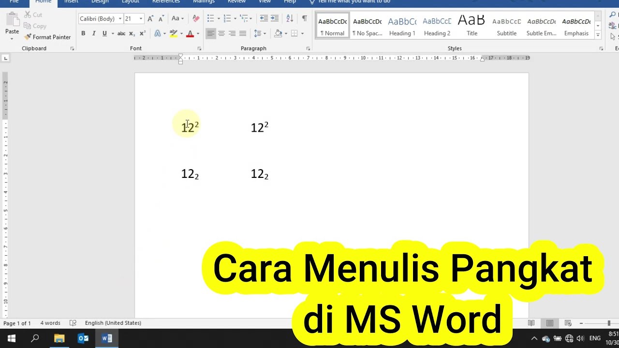Clear all formatting with eraser icon

coord(196,19)
